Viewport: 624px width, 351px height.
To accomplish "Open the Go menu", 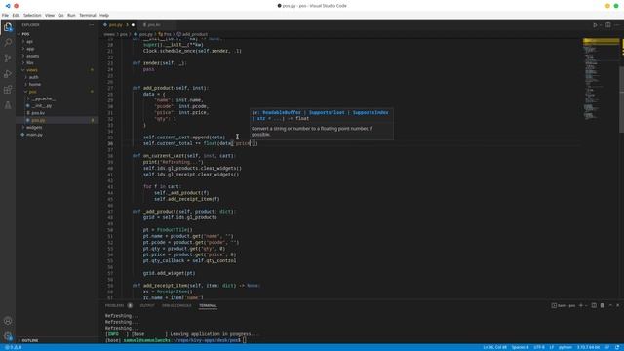I will click(x=60, y=16).
